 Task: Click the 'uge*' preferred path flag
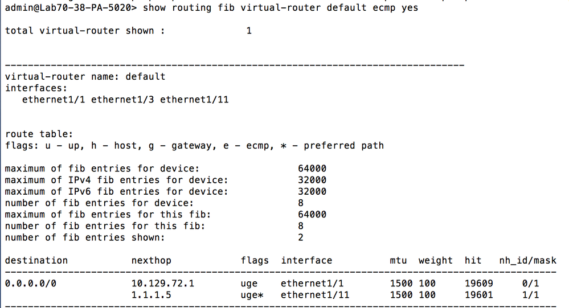pyautogui.click(x=252, y=294)
